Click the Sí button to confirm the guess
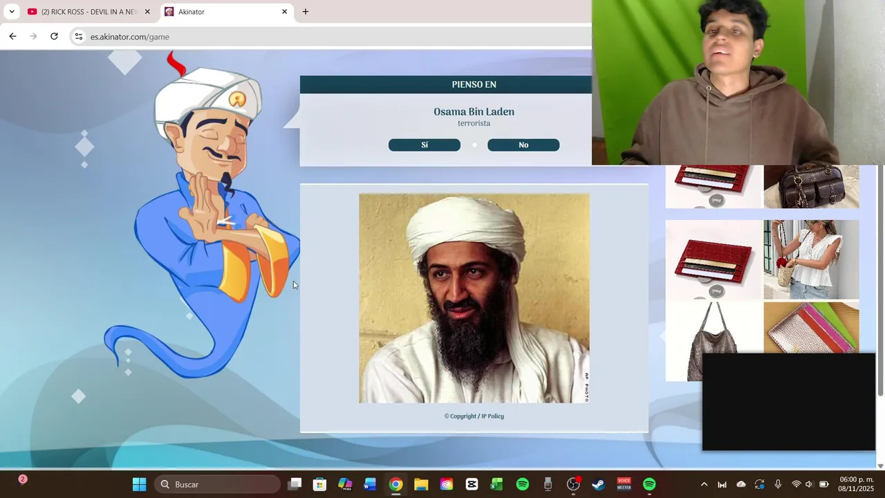 425,145
